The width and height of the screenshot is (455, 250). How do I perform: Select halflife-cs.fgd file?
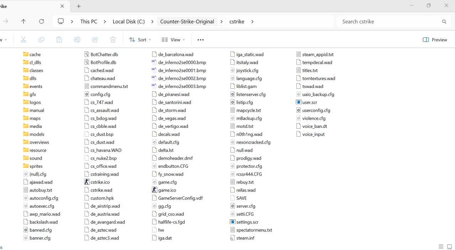point(168,222)
